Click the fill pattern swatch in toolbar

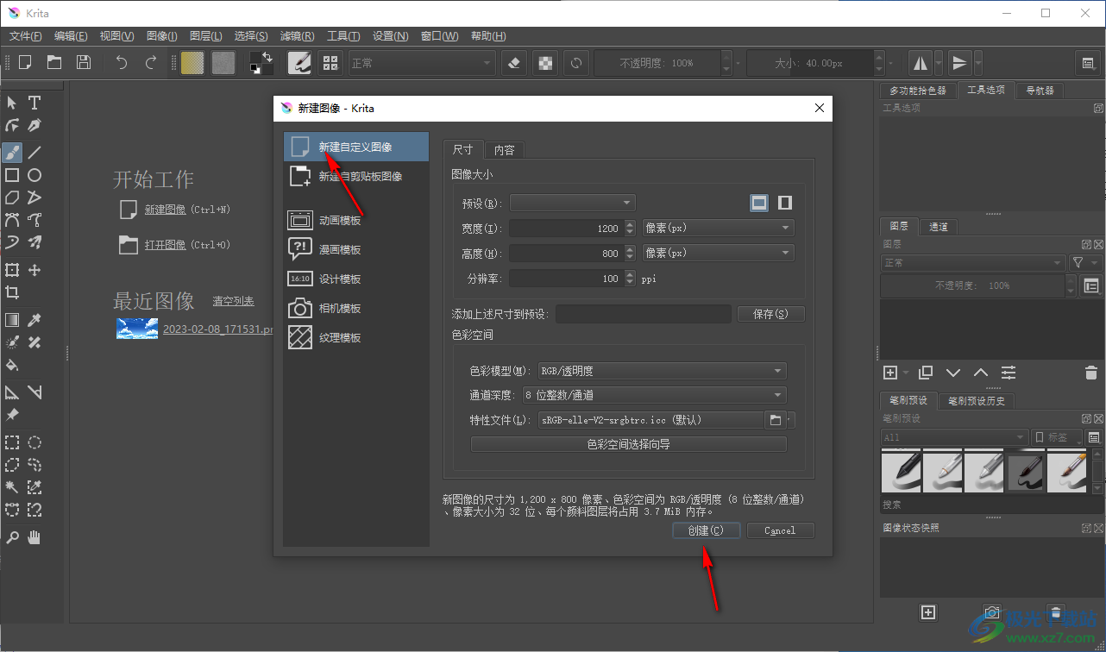click(223, 62)
